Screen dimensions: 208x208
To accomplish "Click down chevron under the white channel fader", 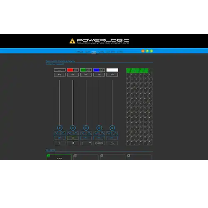I will tap(109, 133).
